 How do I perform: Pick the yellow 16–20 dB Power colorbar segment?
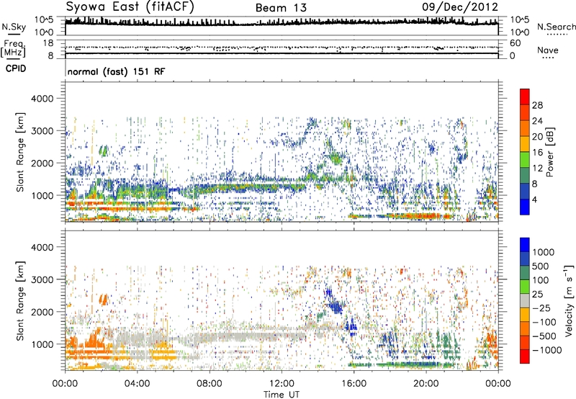525,144
